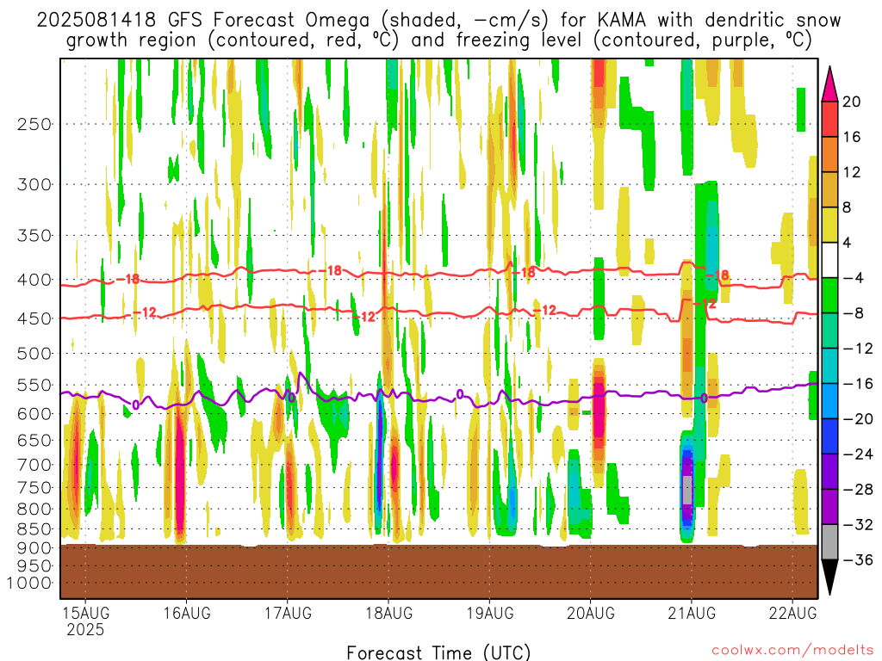Click the -18 contour label near 21AUG
Viewport: 882px width, 661px height.
coord(718,275)
